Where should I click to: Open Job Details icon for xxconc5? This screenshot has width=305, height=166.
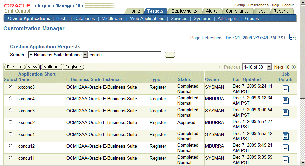coord(286,89)
